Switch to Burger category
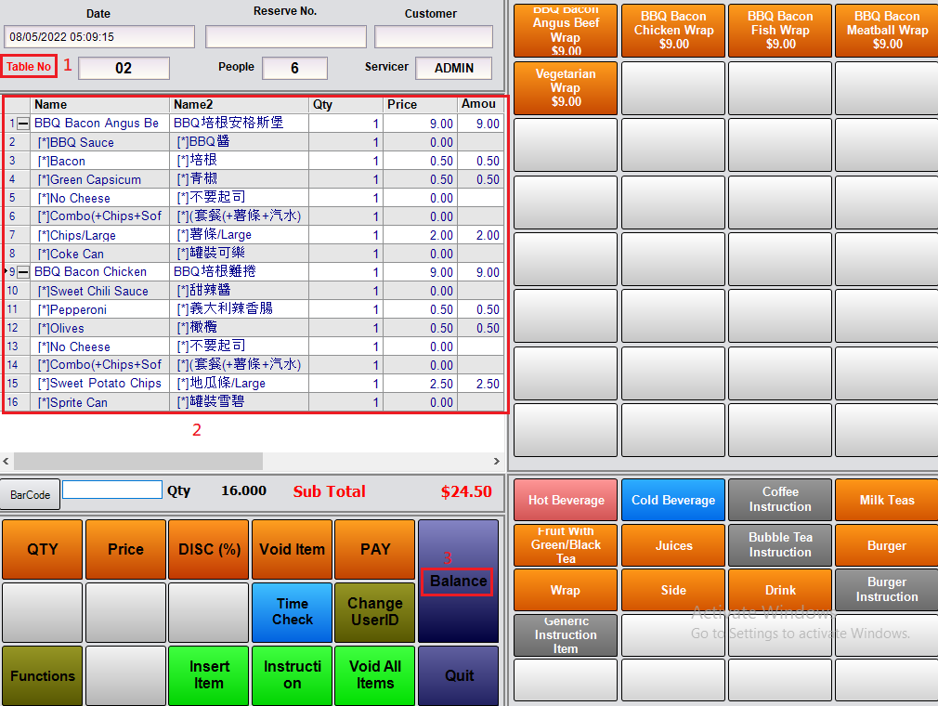 pos(887,545)
